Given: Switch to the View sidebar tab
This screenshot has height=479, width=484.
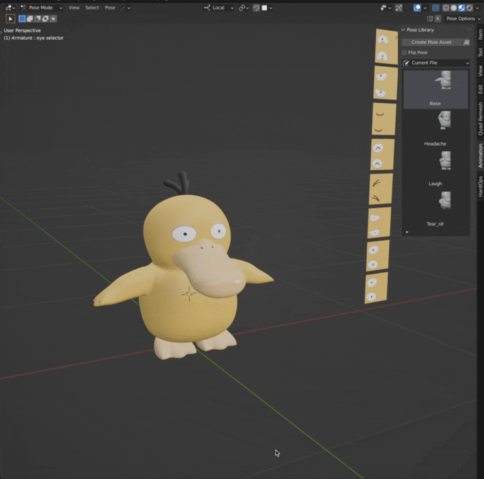Looking at the screenshot, I should 480,71.
